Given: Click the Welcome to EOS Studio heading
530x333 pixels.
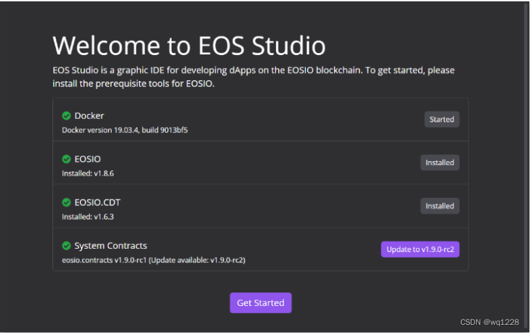Looking at the screenshot, I should click(189, 46).
